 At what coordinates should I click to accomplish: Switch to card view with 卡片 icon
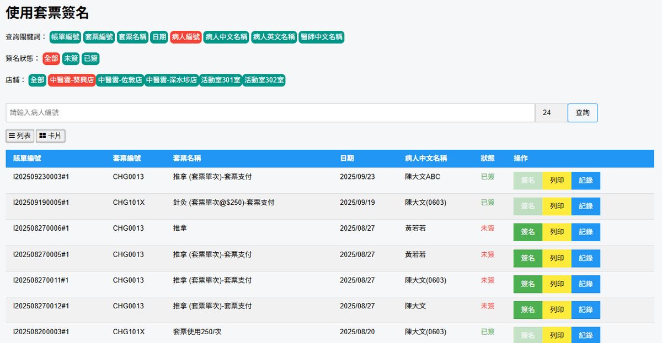click(x=50, y=136)
